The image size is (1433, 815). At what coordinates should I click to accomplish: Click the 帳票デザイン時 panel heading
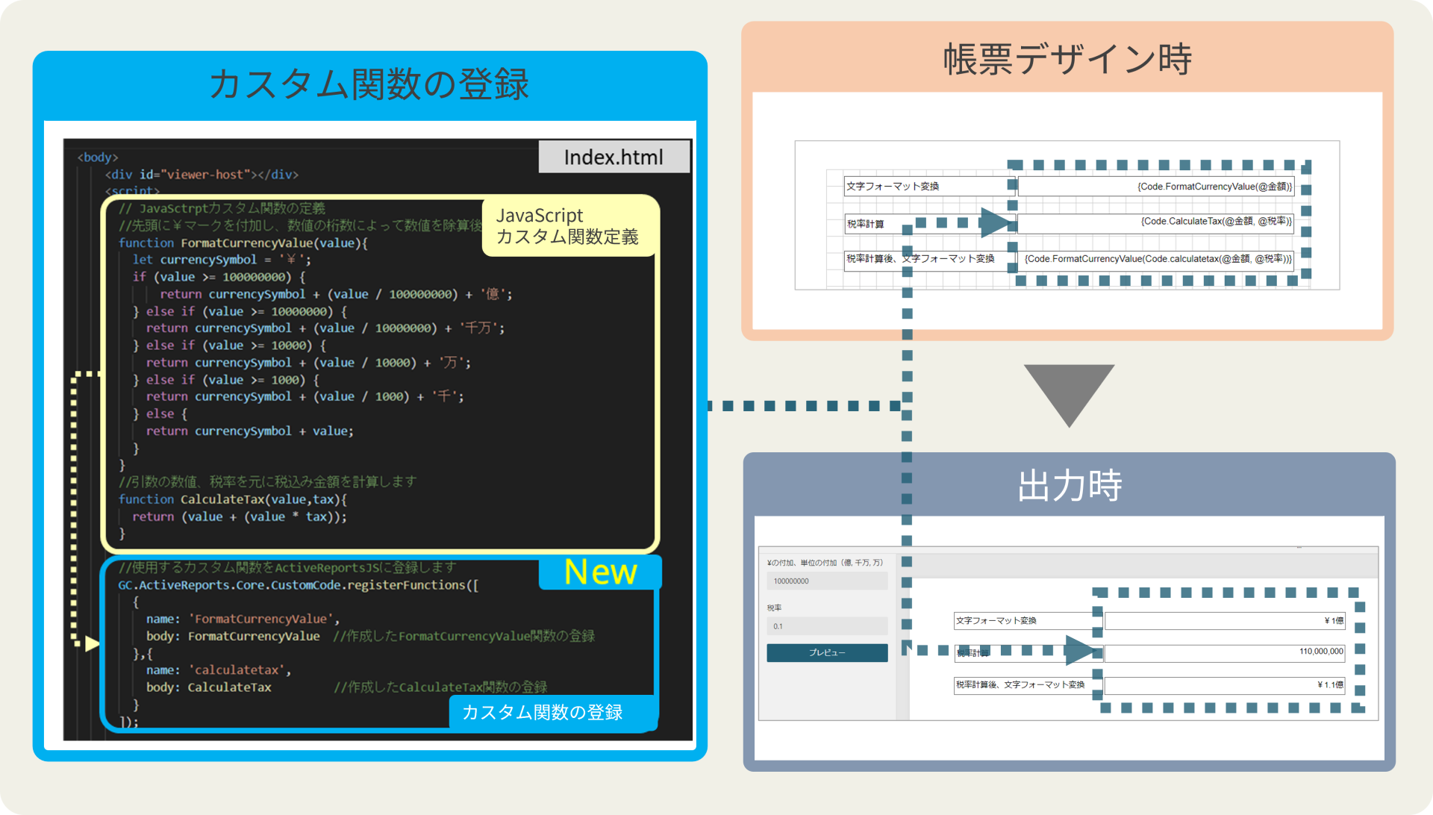coord(1067,59)
